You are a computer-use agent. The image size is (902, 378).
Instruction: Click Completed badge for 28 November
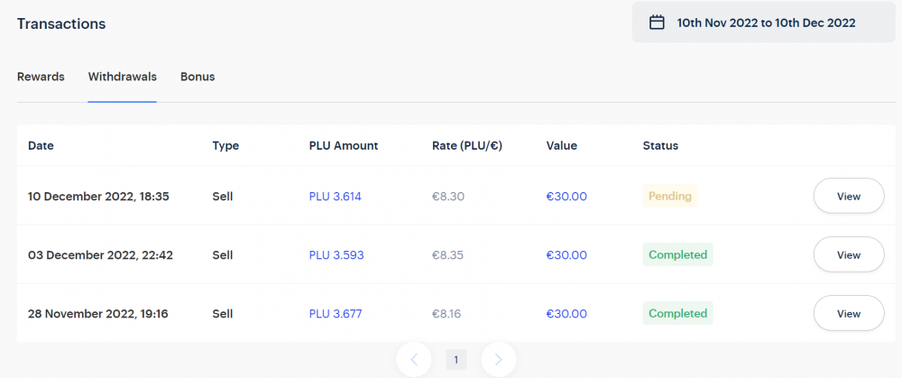coord(677,313)
